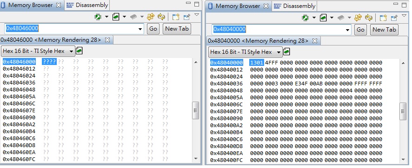Click chip icon beside right Hex format dropdown
412x168 pixels.
coord(286,52)
